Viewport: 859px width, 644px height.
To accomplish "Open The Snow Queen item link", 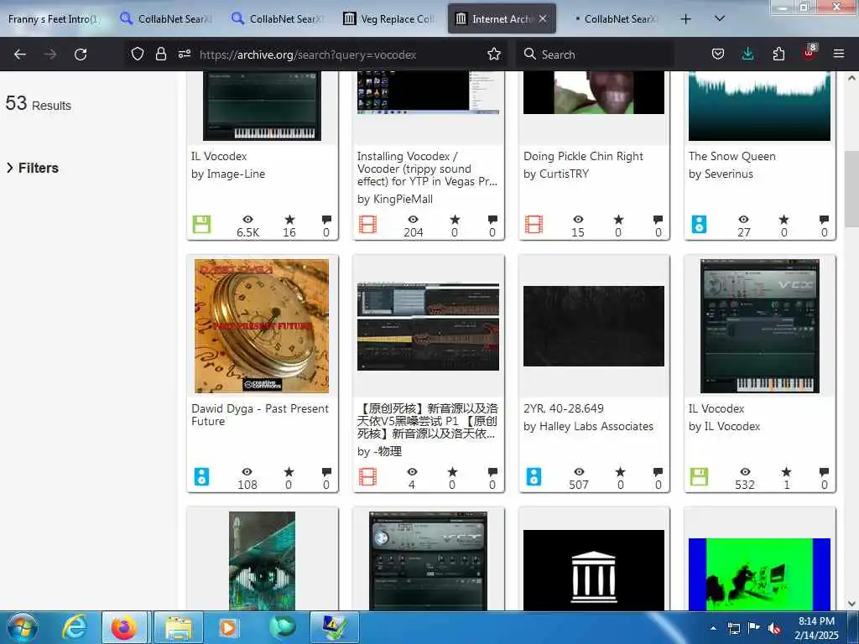I will [731, 156].
